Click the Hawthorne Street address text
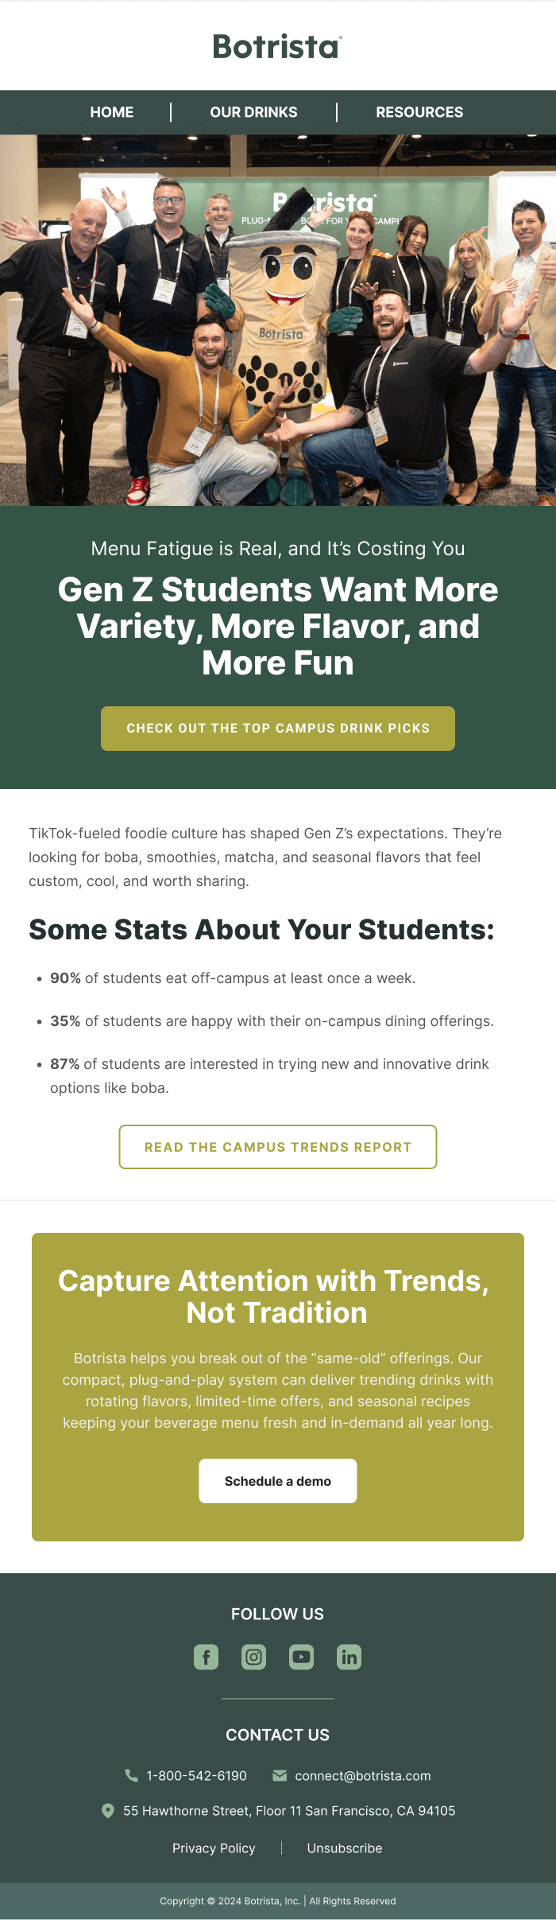556x1920 pixels. click(x=289, y=1811)
